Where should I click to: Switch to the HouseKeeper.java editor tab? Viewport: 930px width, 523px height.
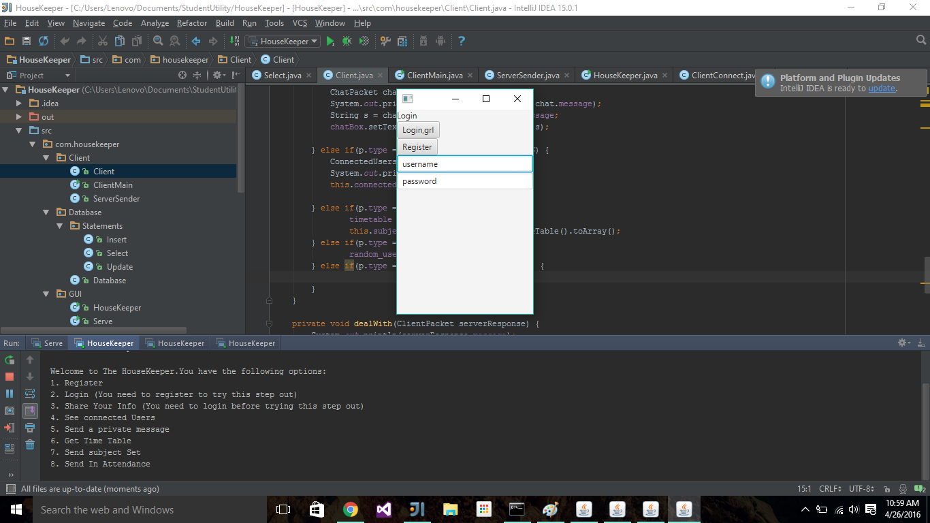point(625,75)
